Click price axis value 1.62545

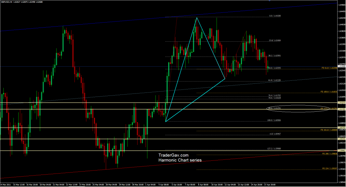click(x=342, y=71)
